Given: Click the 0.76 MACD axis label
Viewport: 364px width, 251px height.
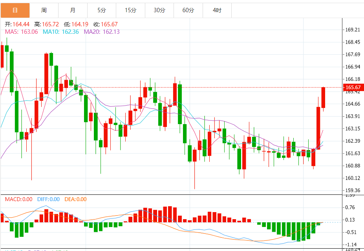Looking at the screenshot, I should pyautogui.click(x=350, y=207).
